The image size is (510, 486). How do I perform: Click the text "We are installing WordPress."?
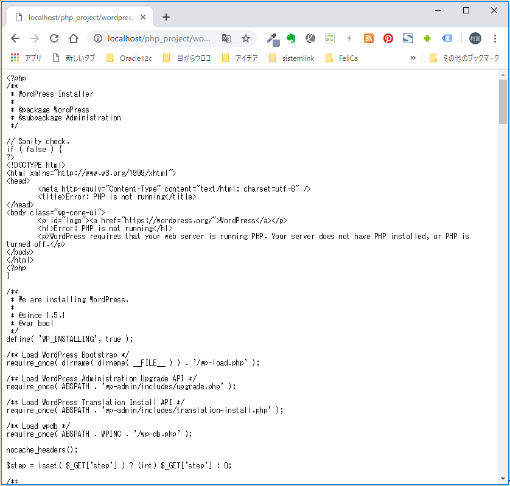pos(74,299)
